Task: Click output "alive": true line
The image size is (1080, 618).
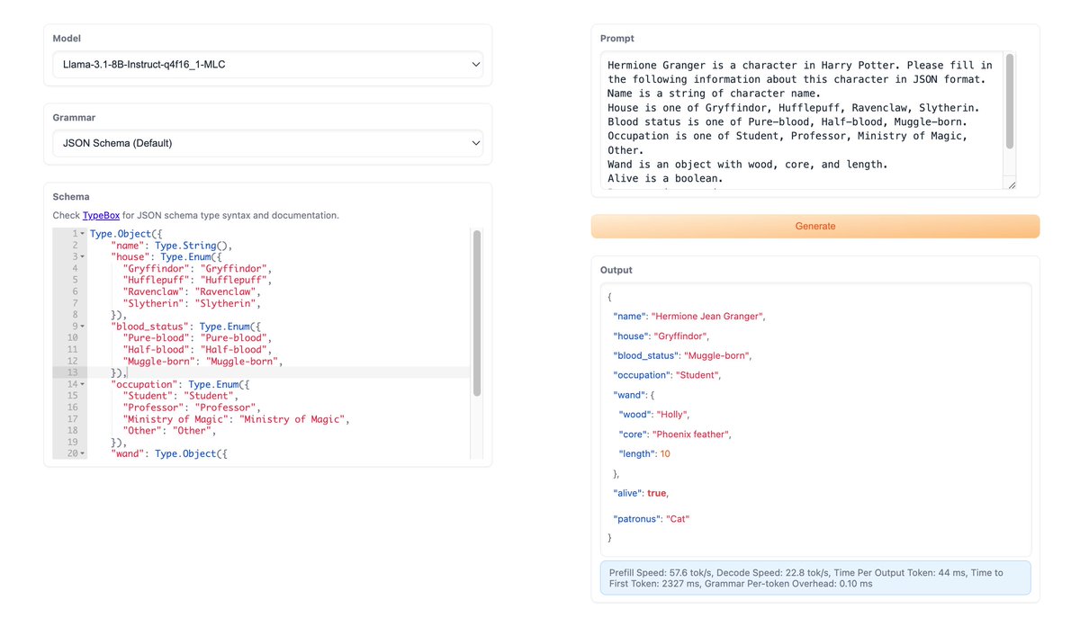Action: (x=641, y=493)
